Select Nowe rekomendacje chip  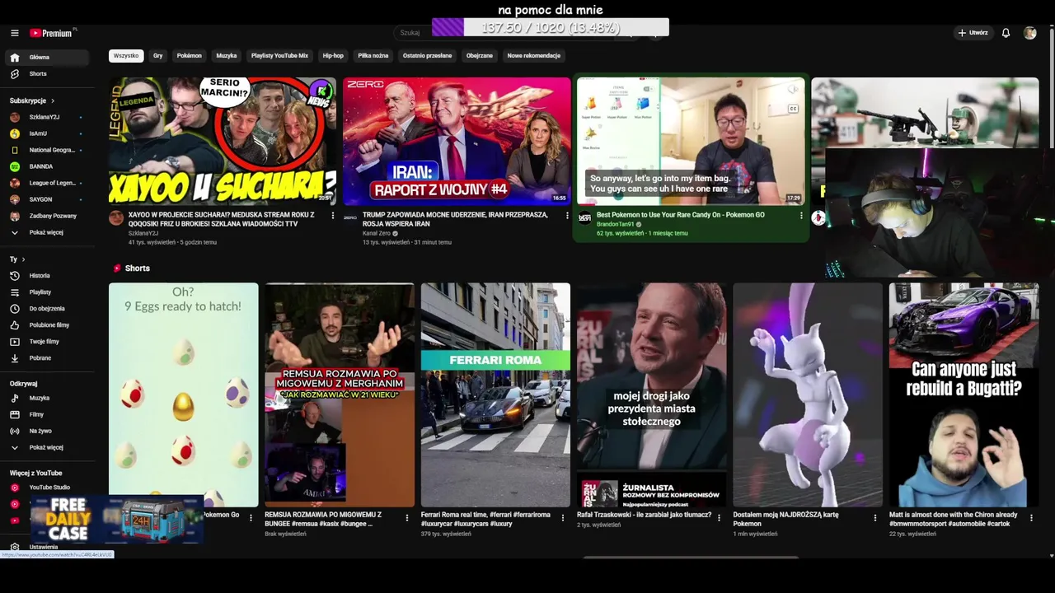pos(534,56)
